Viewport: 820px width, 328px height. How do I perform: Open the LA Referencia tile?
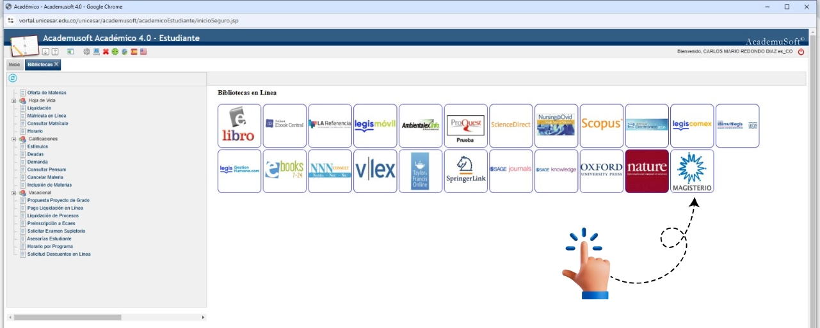[x=330, y=126]
